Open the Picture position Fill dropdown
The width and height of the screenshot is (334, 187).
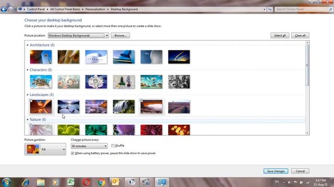(x=45, y=149)
